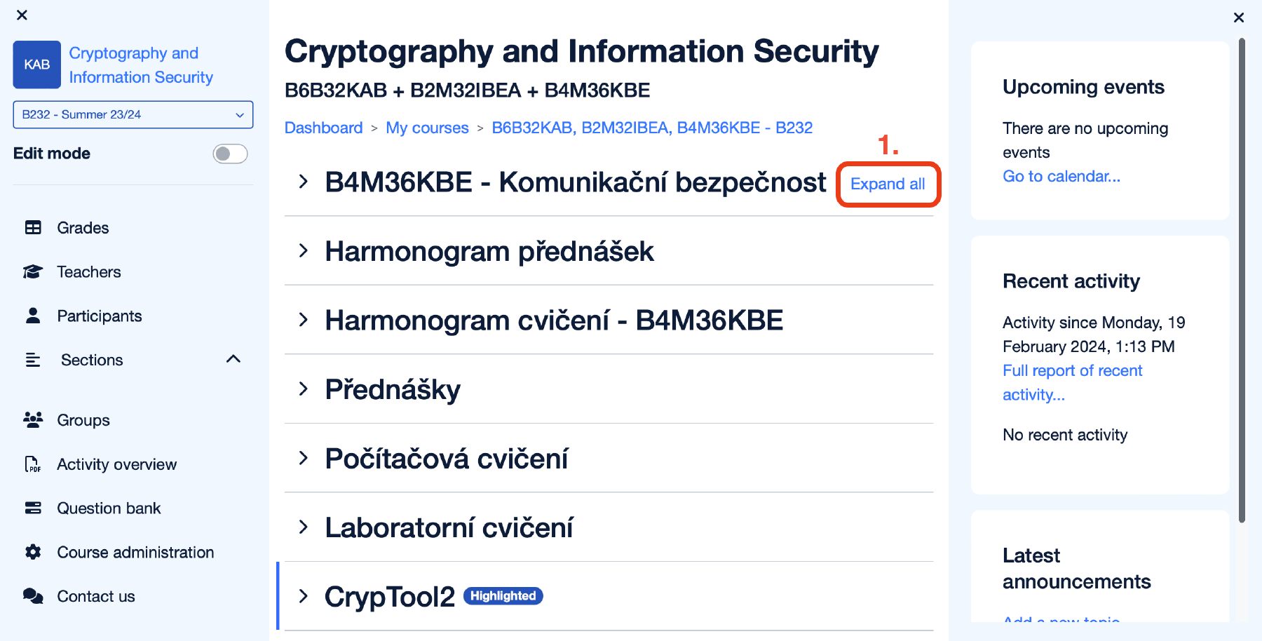Screen dimensions: 1262x641
Task: Open the B232 - Summer 23/24 semester dropdown
Action: (x=133, y=114)
